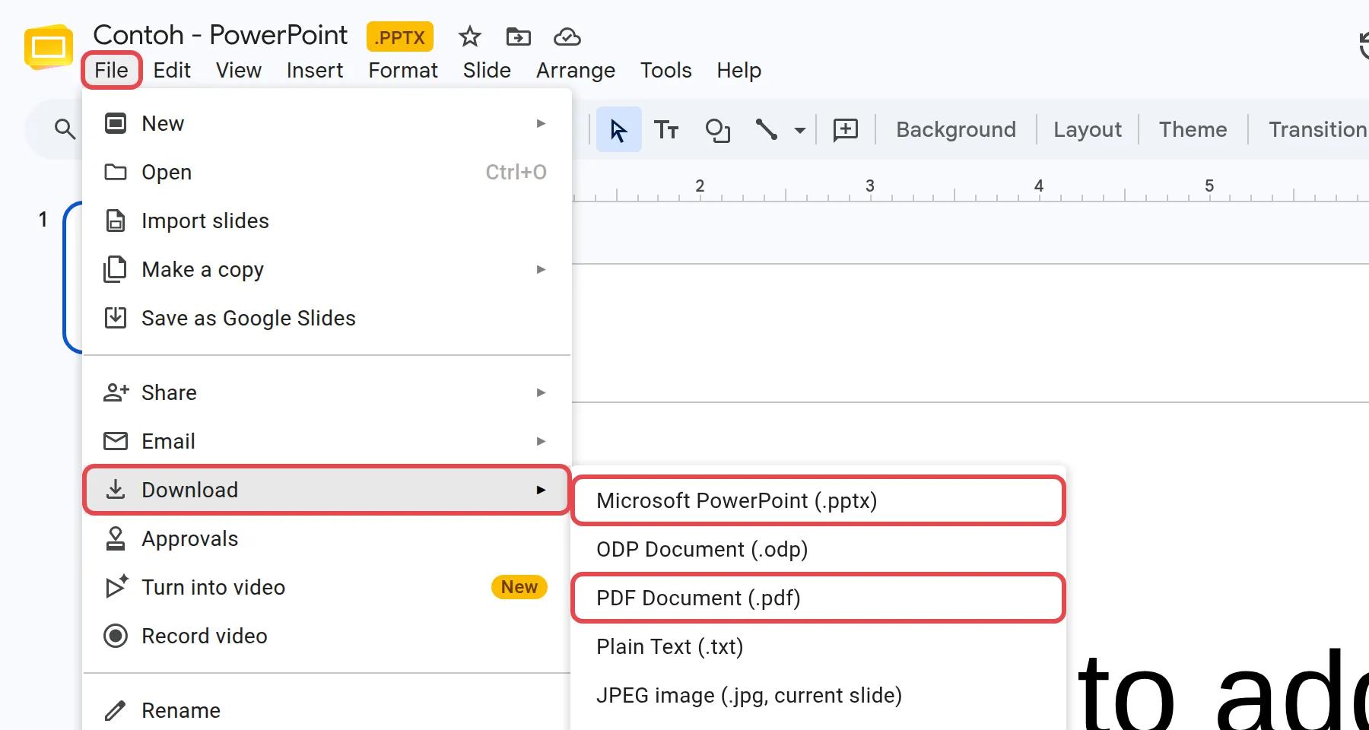
Task: Open the File menu
Action: pos(112,70)
